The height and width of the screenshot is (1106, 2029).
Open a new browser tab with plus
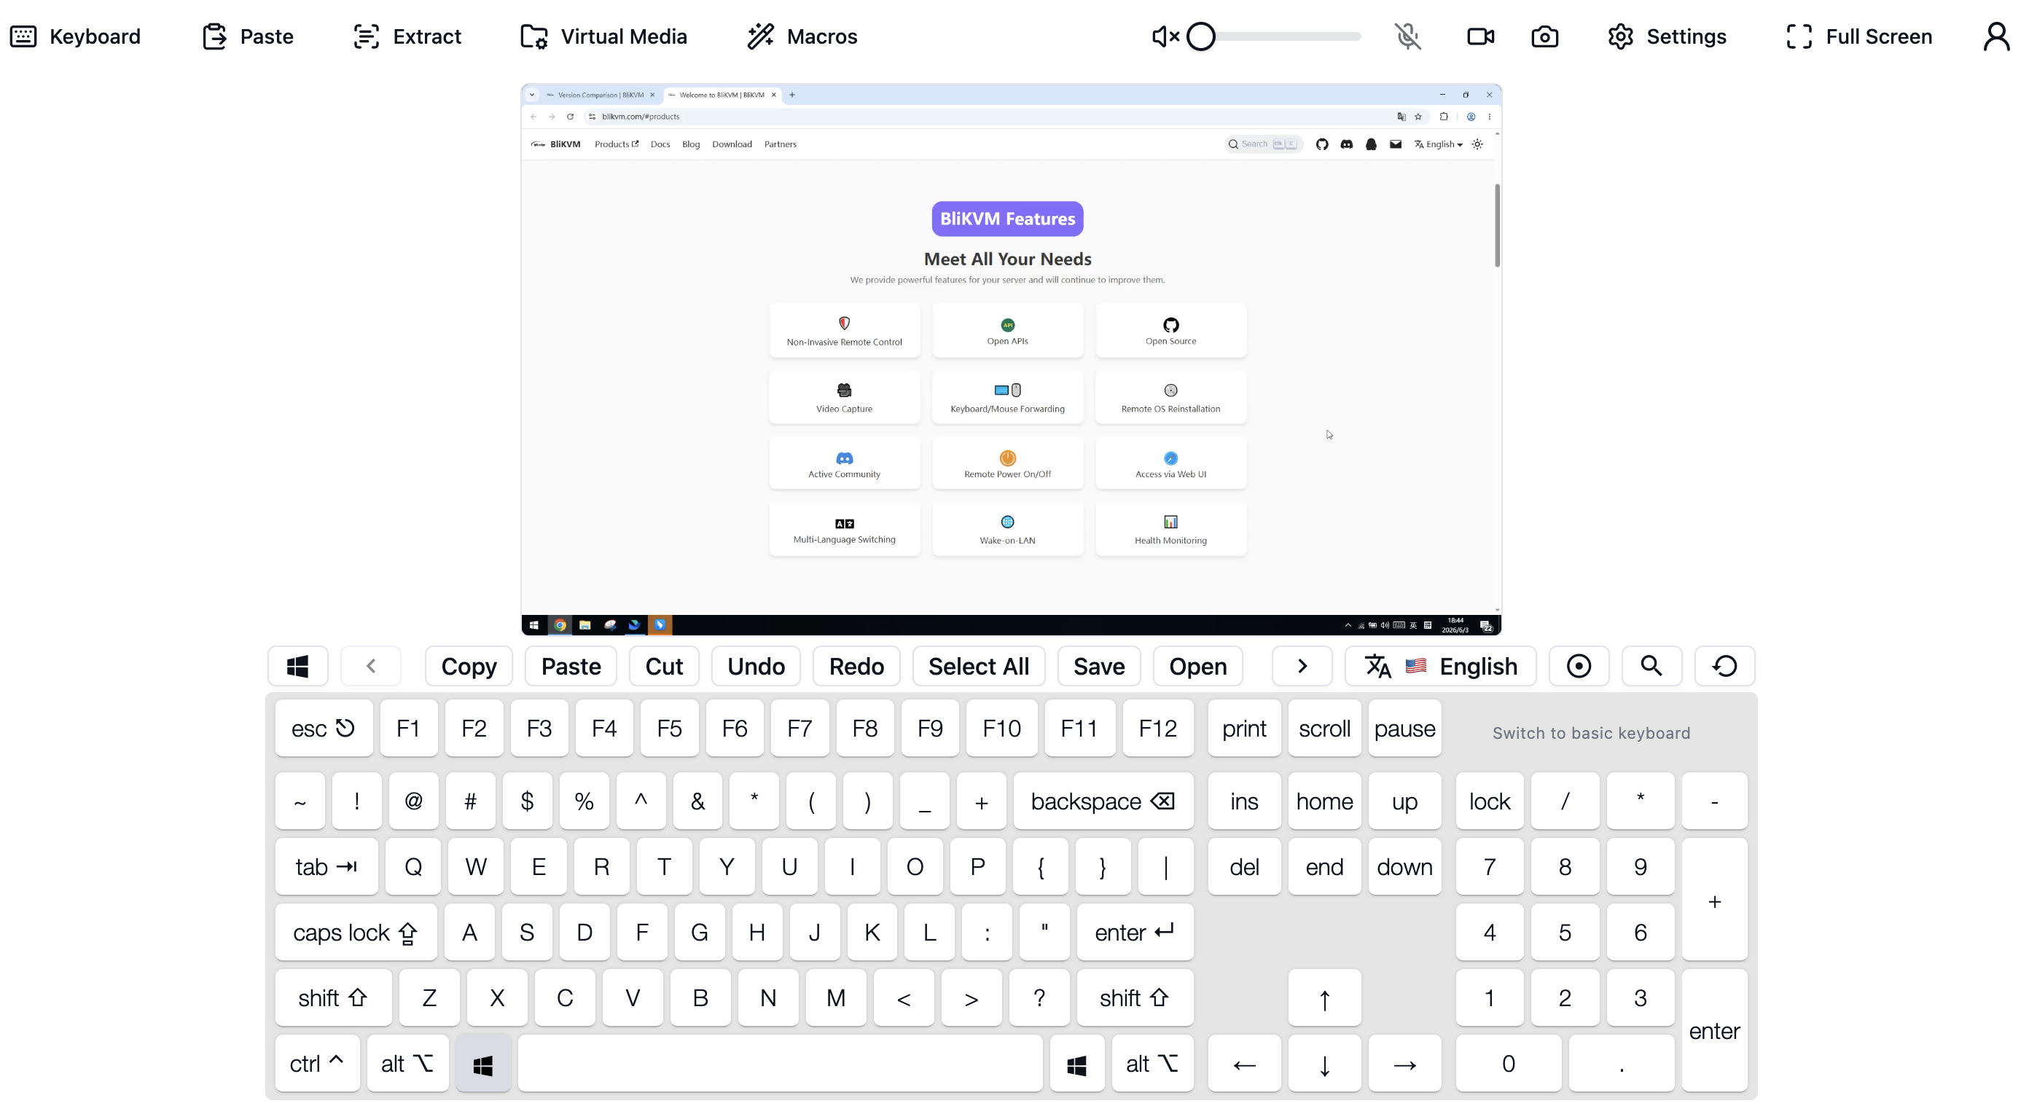point(792,95)
